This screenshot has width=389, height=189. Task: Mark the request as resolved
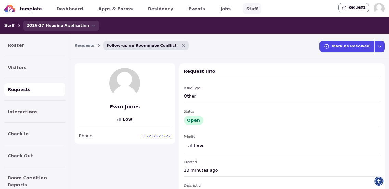347,46
